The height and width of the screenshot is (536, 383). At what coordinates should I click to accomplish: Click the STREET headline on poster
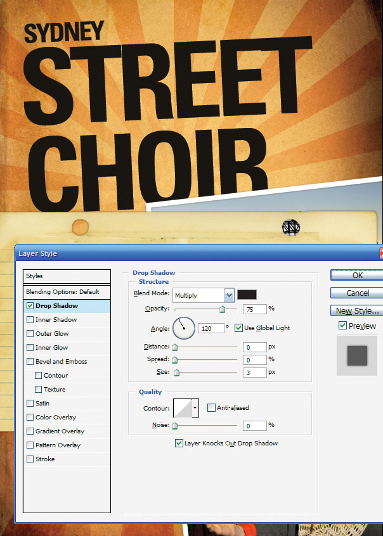click(x=167, y=81)
